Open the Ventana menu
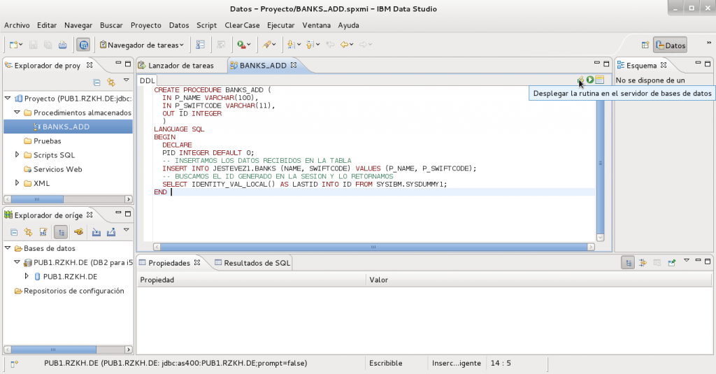This screenshot has height=374, width=716. [x=317, y=25]
